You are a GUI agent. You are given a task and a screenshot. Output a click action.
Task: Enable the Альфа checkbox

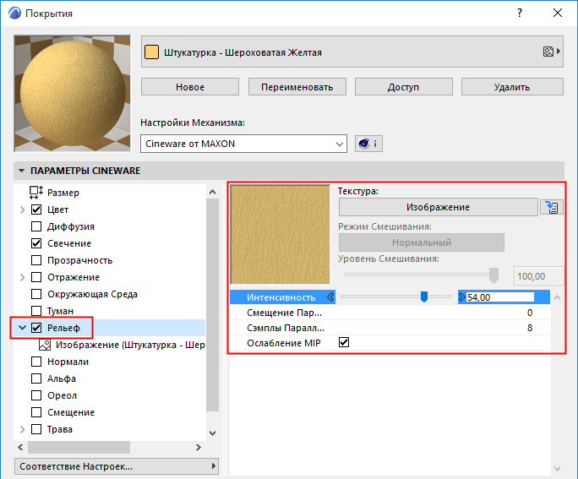(x=36, y=378)
